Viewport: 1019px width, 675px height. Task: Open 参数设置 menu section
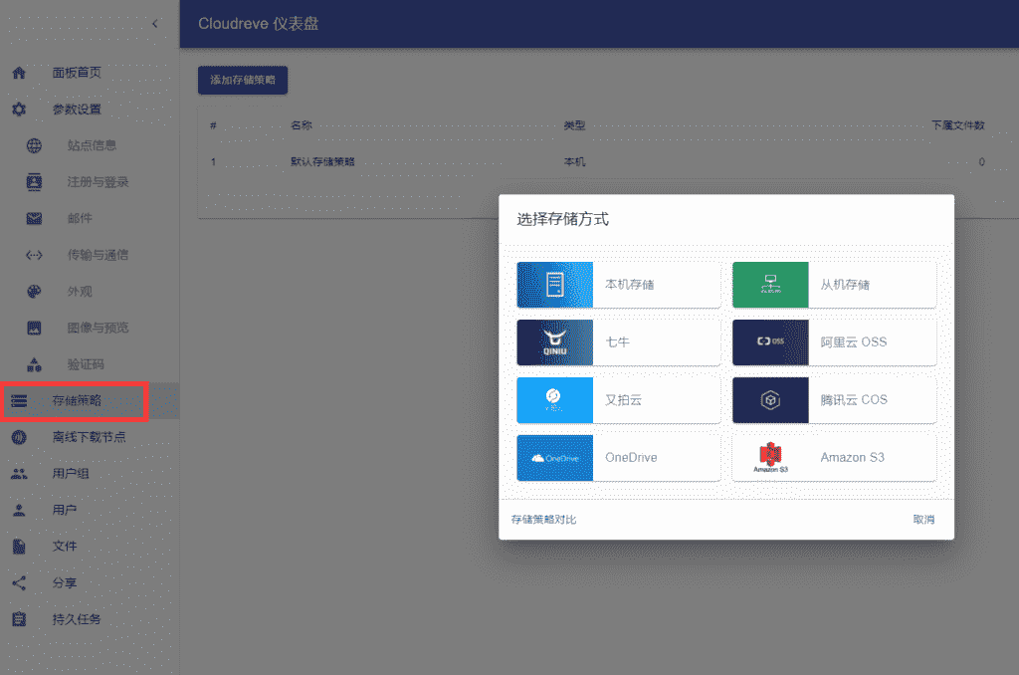(x=90, y=110)
